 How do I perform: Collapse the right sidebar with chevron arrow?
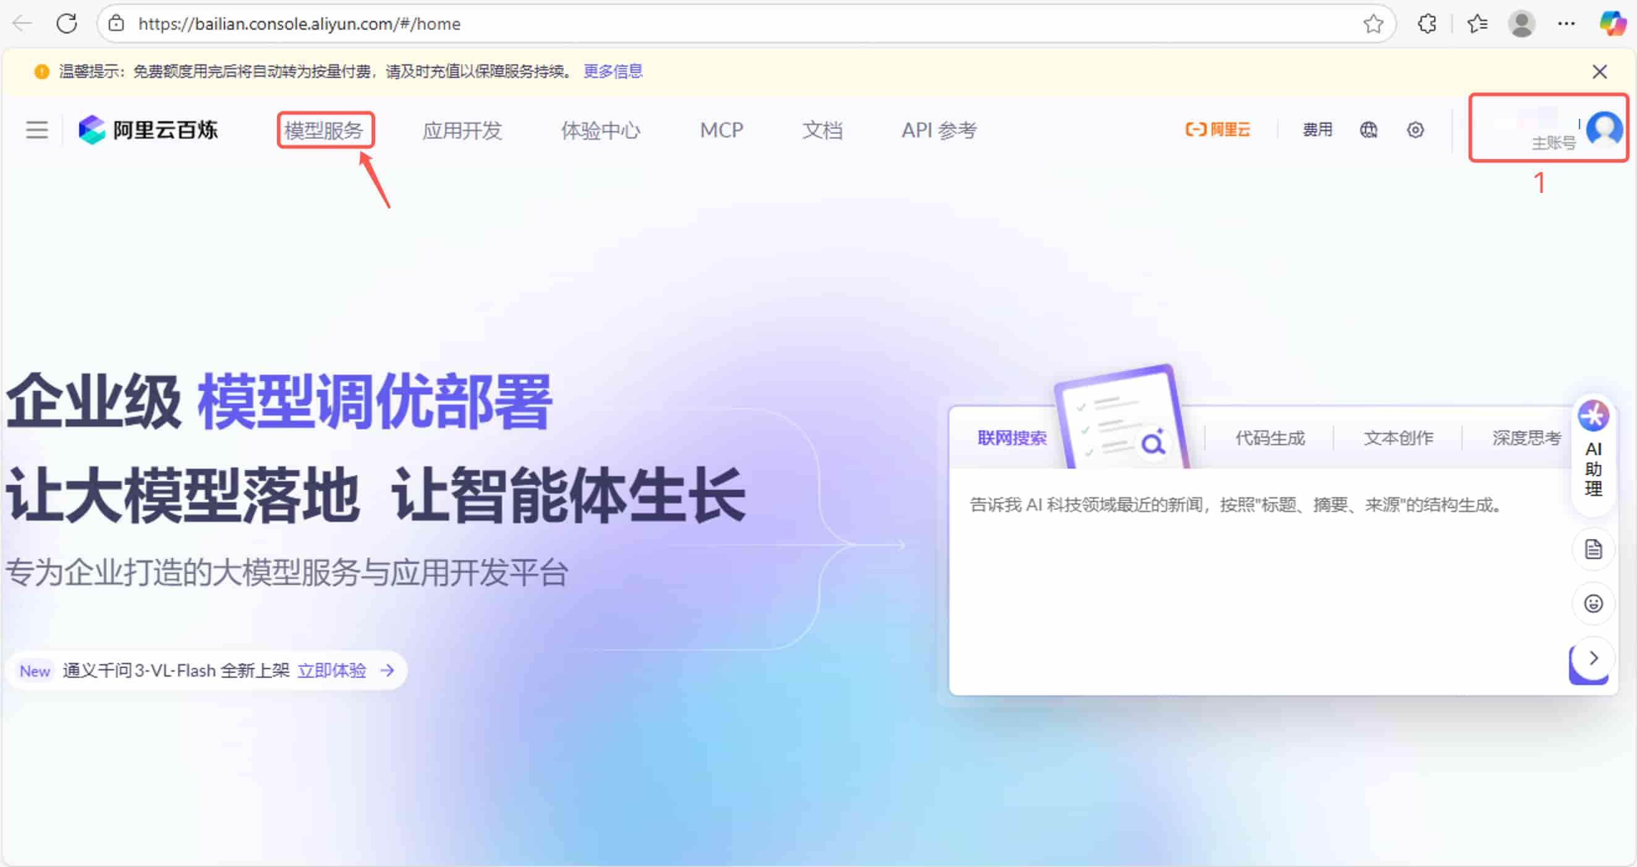pos(1592,659)
